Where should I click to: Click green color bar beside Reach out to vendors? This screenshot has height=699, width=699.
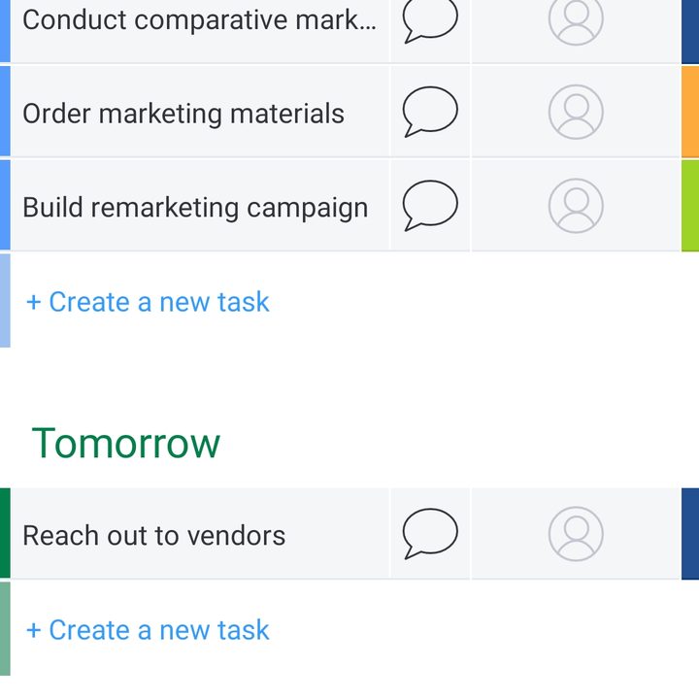click(x=5, y=533)
